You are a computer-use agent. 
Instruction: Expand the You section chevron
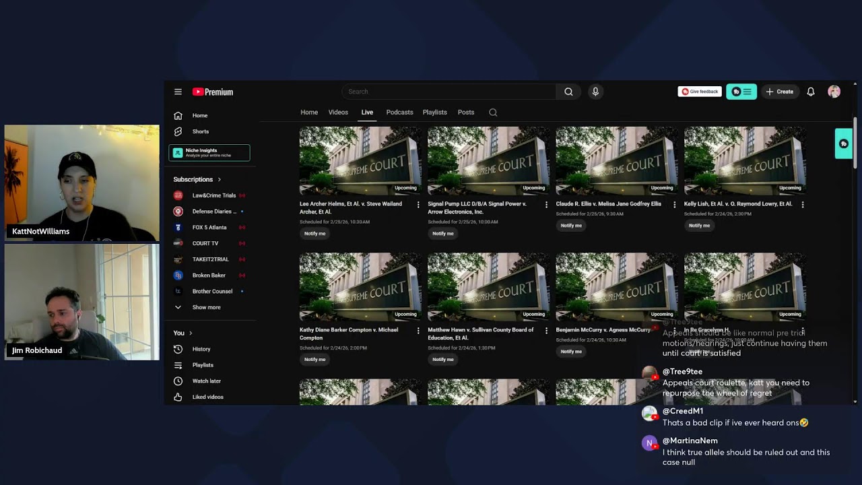click(191, 333)
